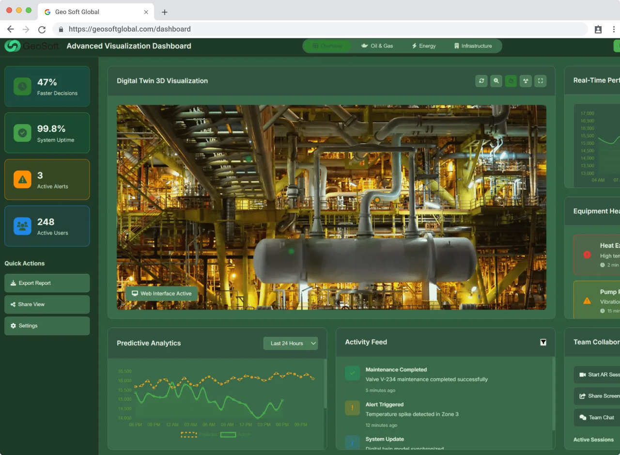Click the Advanced Visualization Dashboard title
The width and height of the screenshot is (620, 455).
pos(129,46)
